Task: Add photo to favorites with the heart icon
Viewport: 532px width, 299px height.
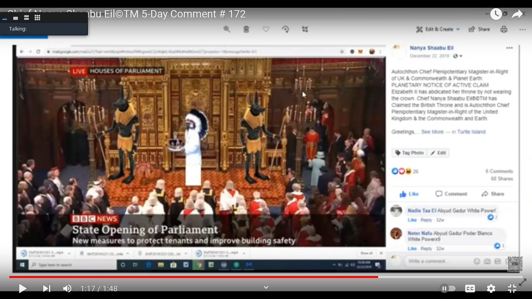Action: tap(266, 29)
